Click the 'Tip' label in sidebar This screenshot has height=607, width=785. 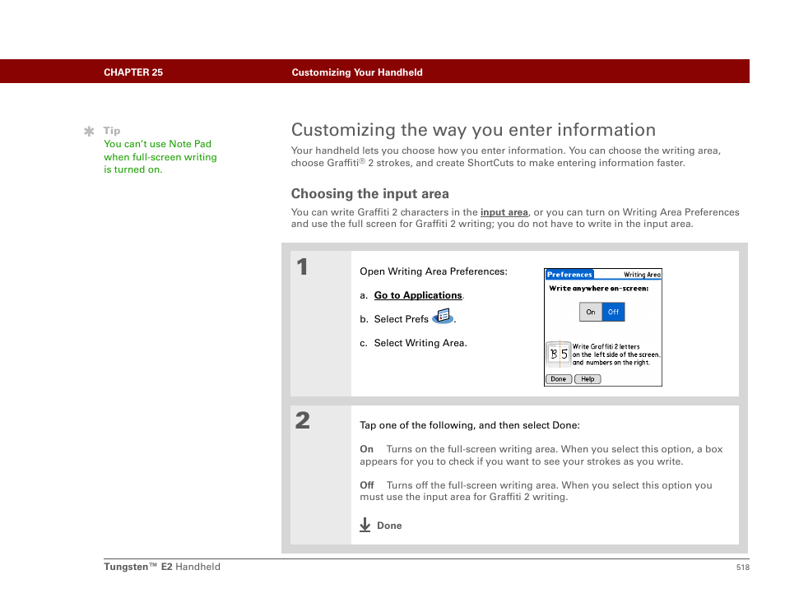112,131
